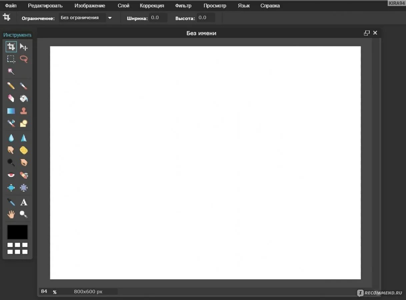
Task: Select the Dodge tool
Action: [11, 163]
